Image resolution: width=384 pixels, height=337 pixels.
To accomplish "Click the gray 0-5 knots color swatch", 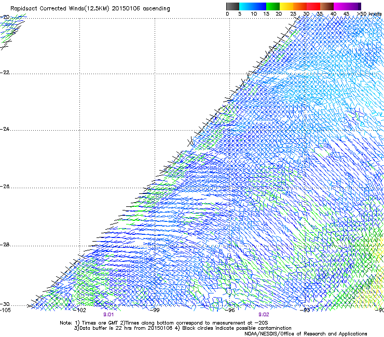I will 232,6.
